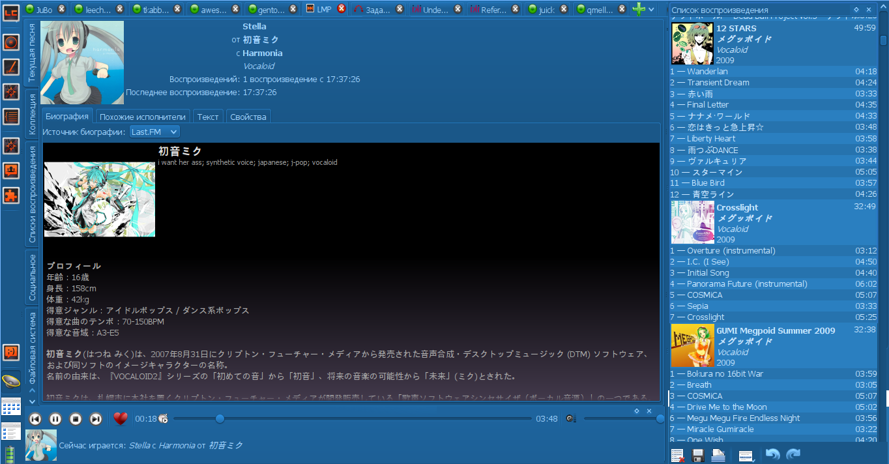The image size is (889, 464).
Task: Redo the playlist change
Action: 793,455
